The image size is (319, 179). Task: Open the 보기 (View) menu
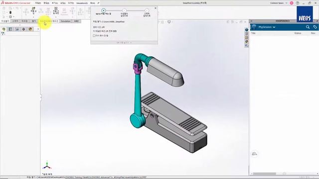55,3
